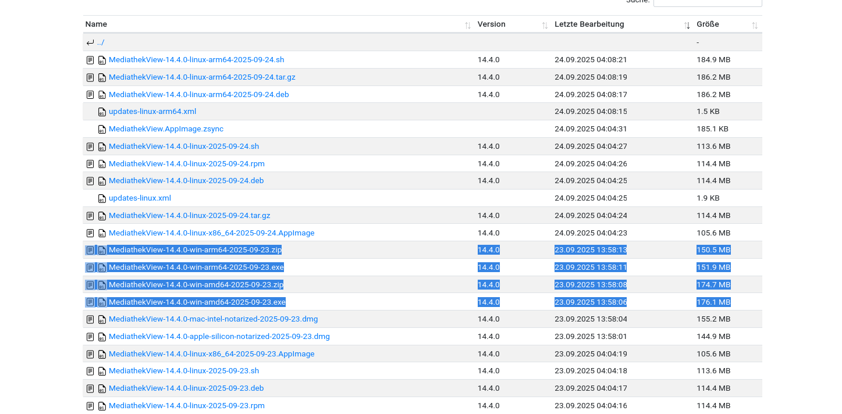Download the win-arm64-2025-09-23.exe file

coord(196,267)
